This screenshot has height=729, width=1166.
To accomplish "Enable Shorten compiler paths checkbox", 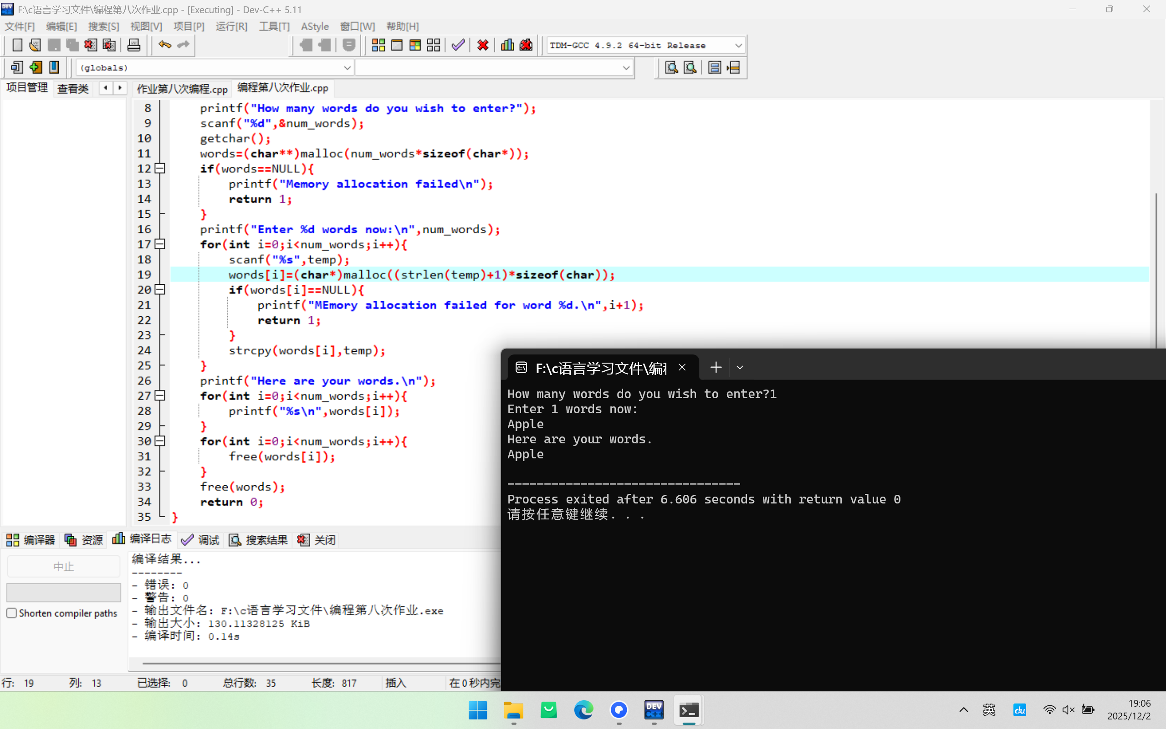I will (12, 613).
